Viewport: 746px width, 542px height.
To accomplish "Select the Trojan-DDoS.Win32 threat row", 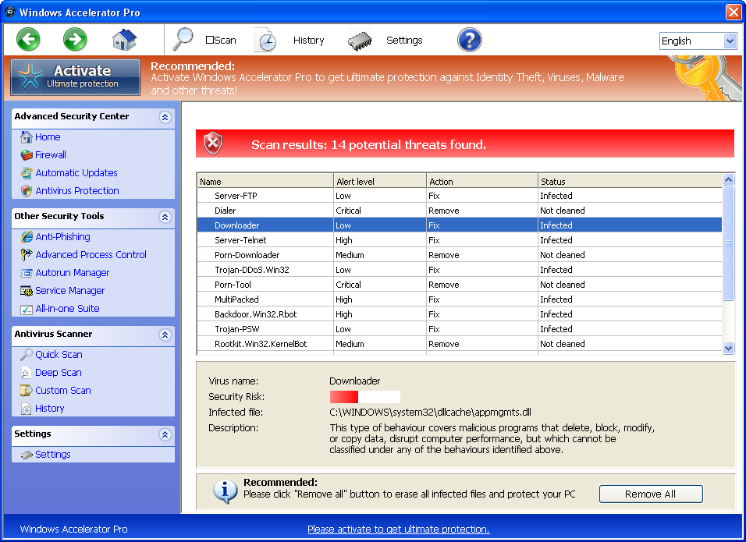I will pyautogui.click(x=460, y=270).
